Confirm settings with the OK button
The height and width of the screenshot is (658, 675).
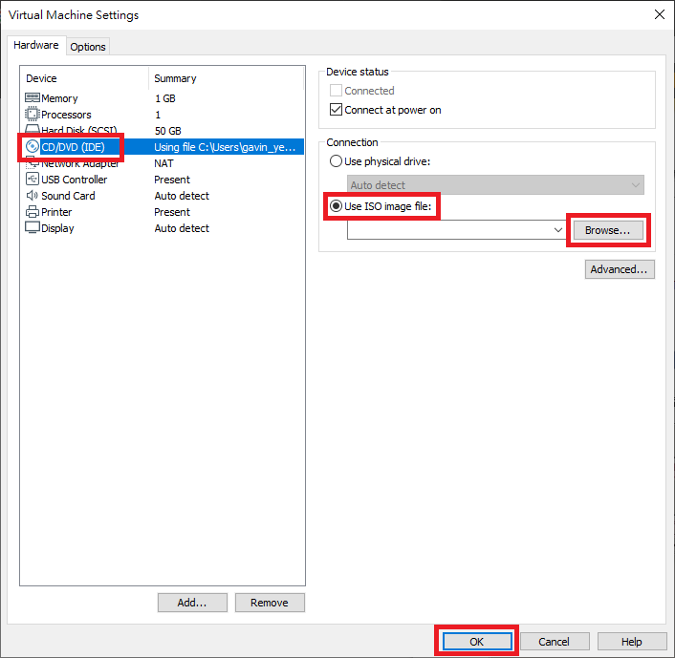(477, 641)
